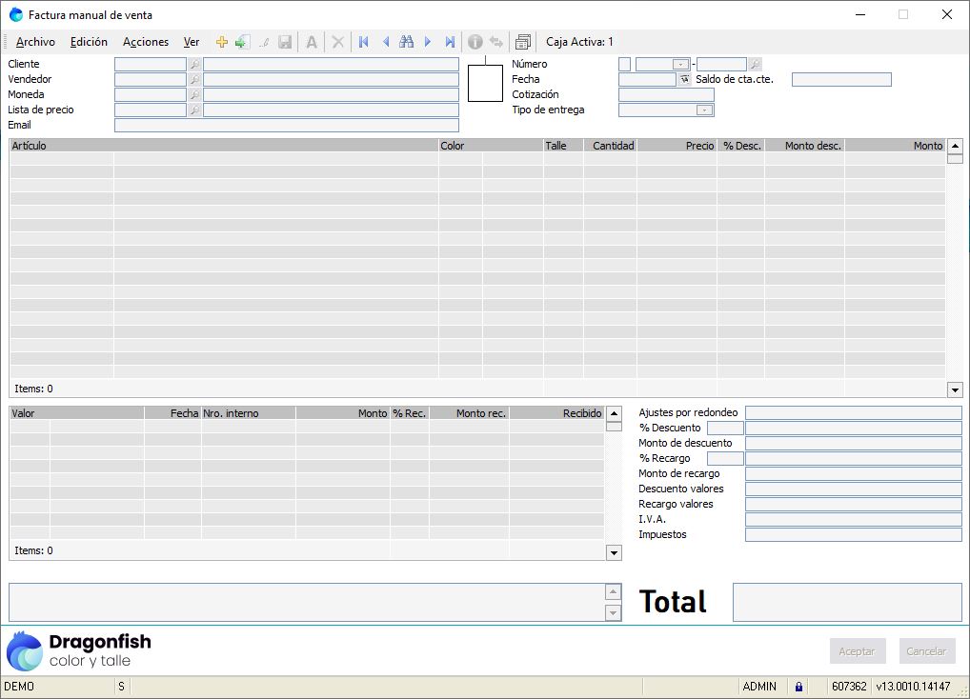Image resolution: width=970 pixels, height=699 pixels.
Task: Click the Information toolbar icon
Action: (x=475, y=42)
